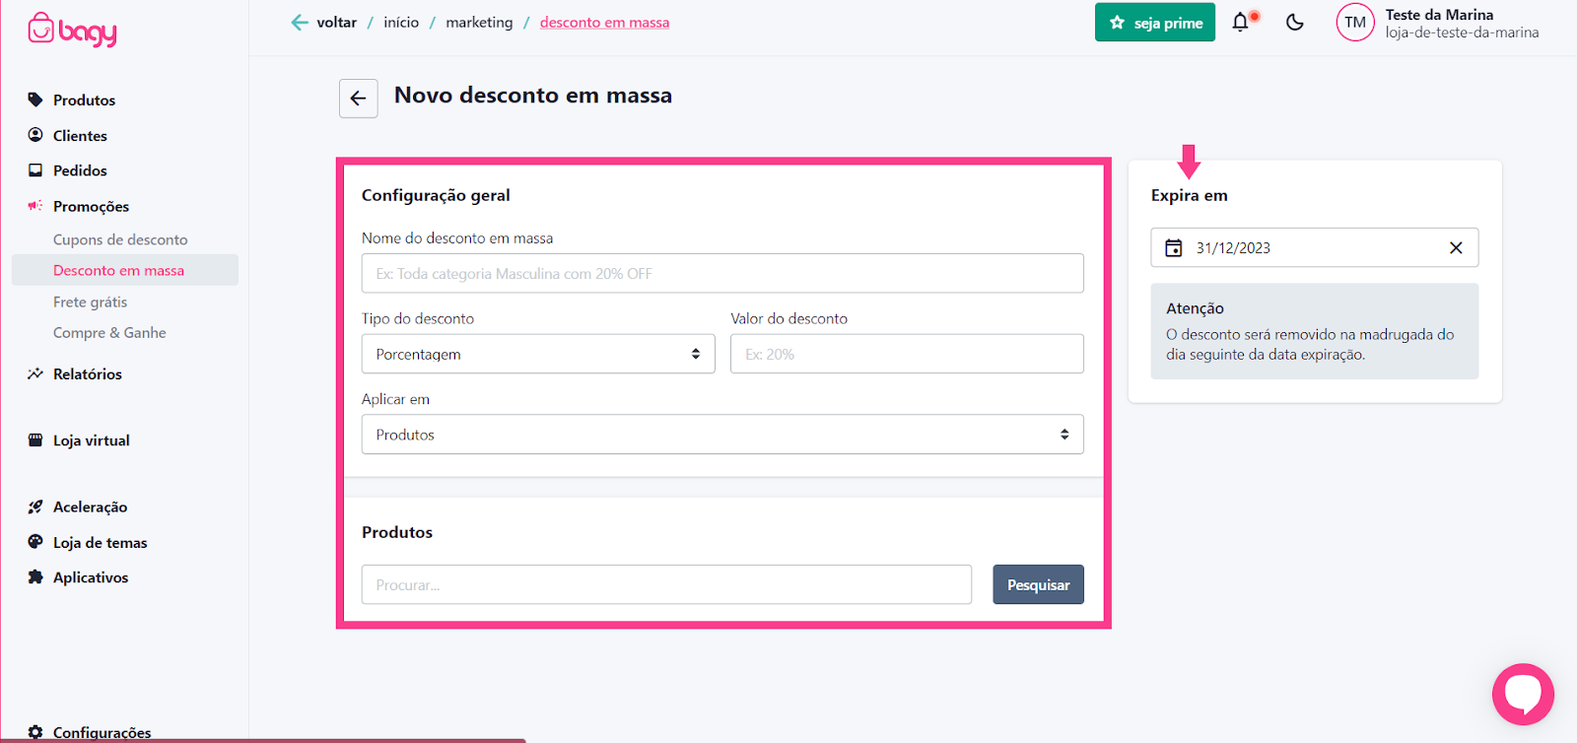The width and height of the screenshot is (1577, 743).
Task: Click the voltar breadcrumb link
Action: [x=336, y=22]
